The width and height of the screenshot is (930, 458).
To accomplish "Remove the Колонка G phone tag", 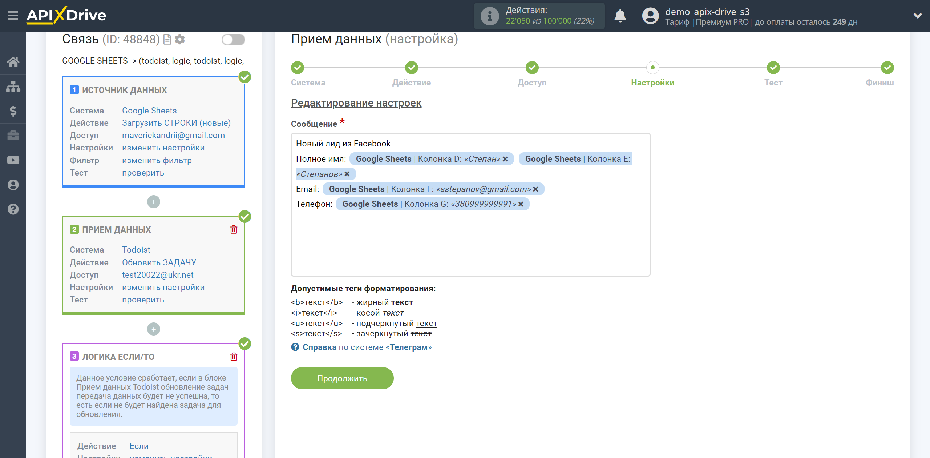I will pyautogui.click(x=521, y=204).
